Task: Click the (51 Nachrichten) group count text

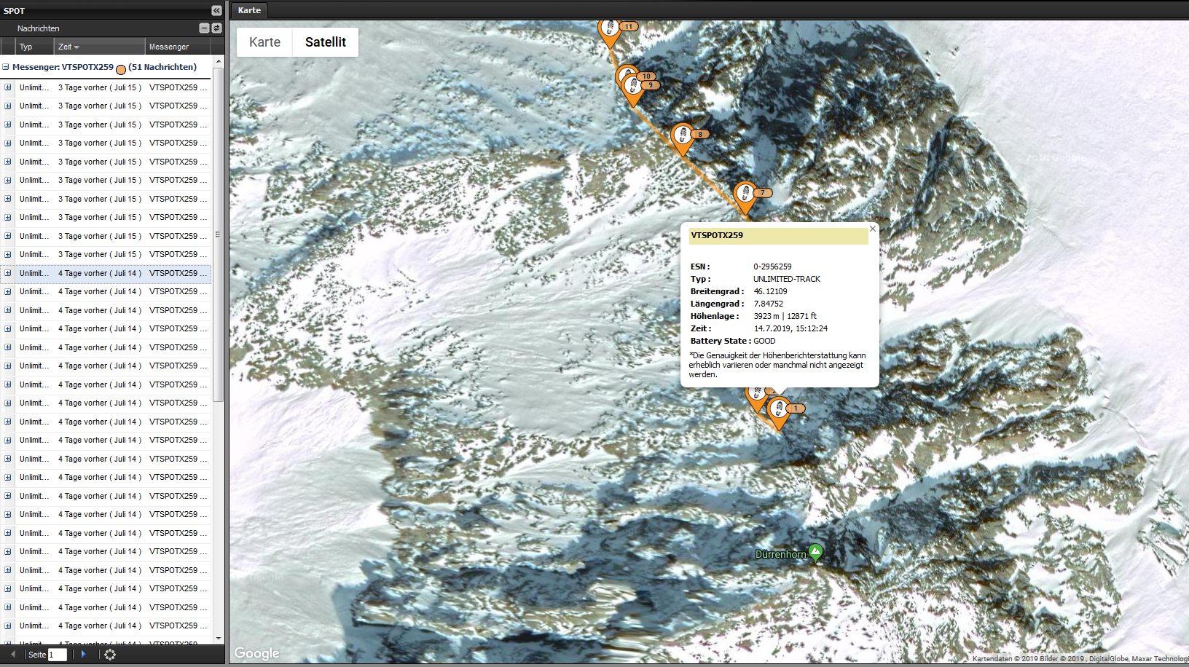Action: pyautogui.click(x=162, y=67)
